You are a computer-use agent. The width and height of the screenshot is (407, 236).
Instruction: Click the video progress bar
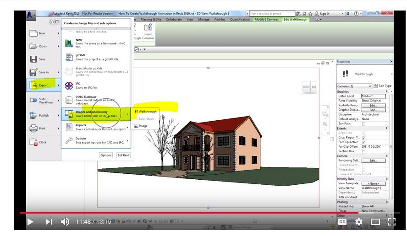click(210, 213)
